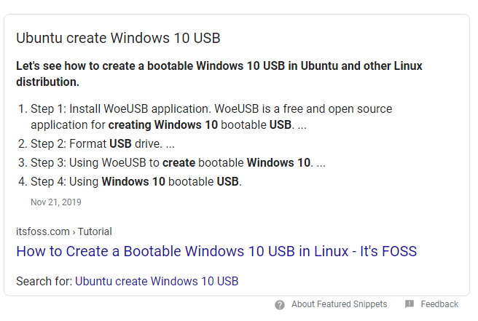This screenshot has width=478, height=321.
Task: Select the snippet heading Ubuntu create Windows 10 USB
Action: pyautogui.click(x=118, y=38)
